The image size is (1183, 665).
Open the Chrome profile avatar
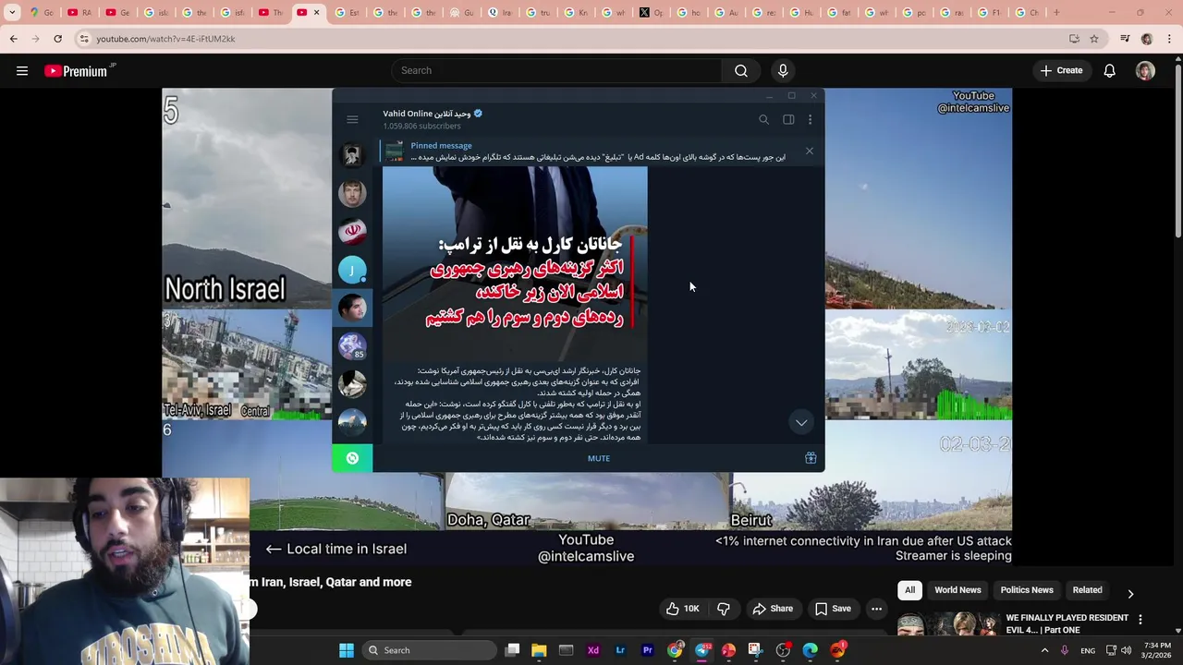point(1147,39)
